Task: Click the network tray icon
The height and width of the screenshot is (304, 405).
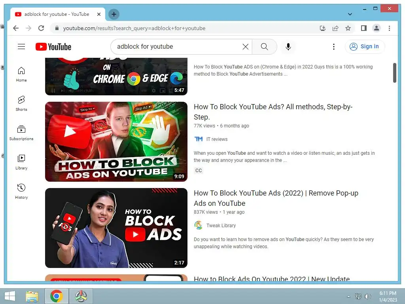Action: pos(358,296)
